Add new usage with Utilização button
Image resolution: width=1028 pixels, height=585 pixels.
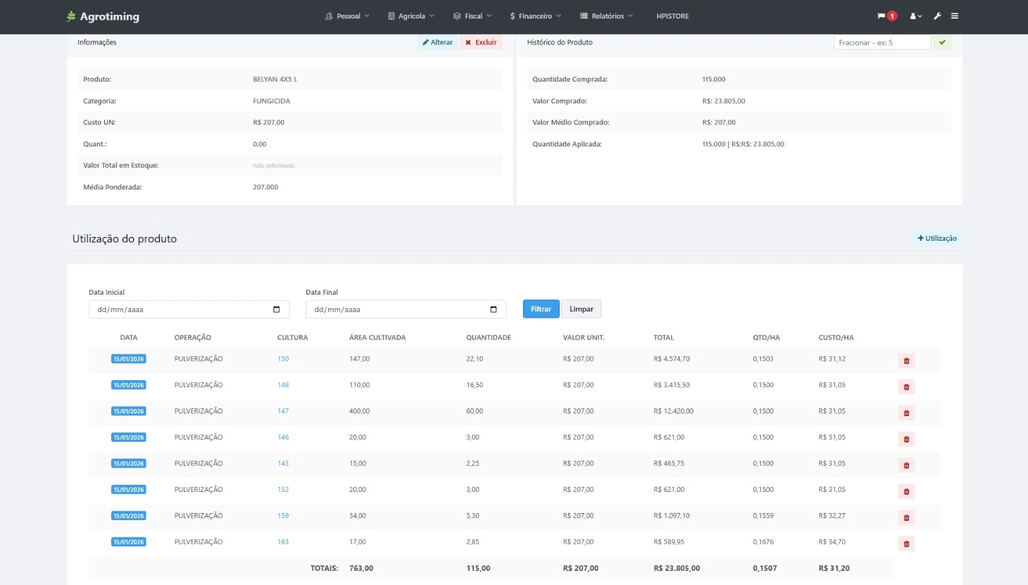(937, 238)
